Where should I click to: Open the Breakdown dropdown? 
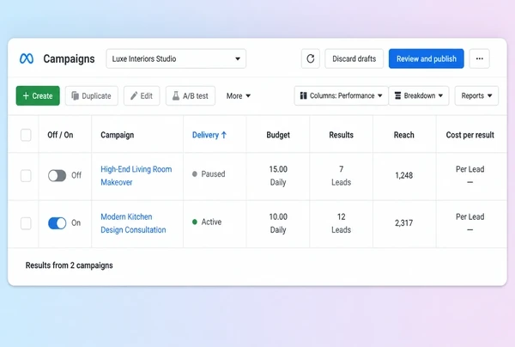pos(419,96)
